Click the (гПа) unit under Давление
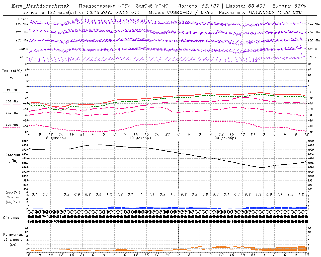This screenshot has height=257, width=321. (x=13, y=161)
